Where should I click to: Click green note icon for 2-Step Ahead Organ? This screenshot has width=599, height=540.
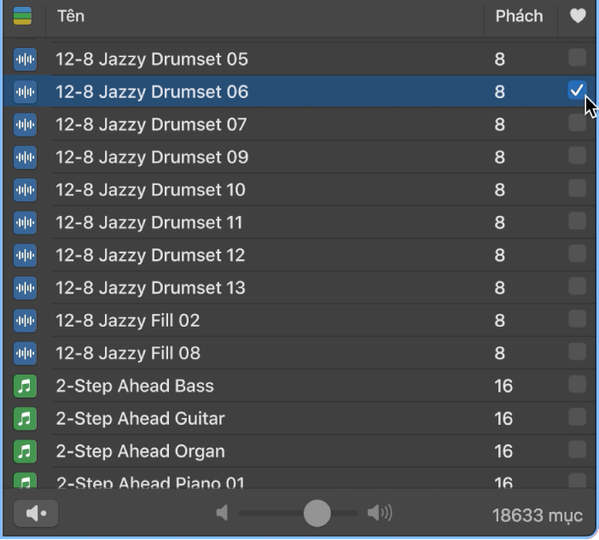[26, 451]
